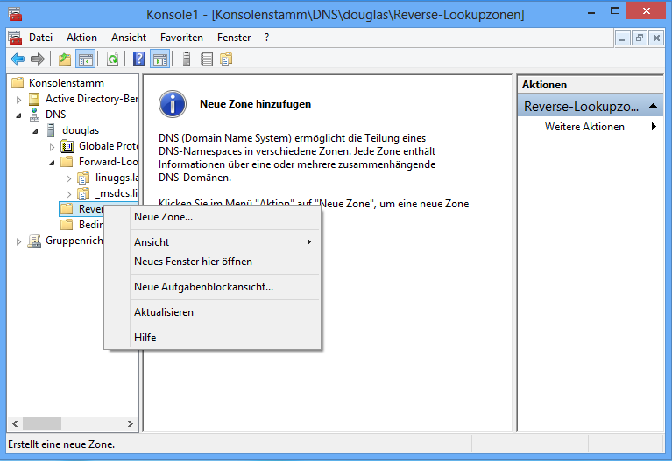Click the Up one level folder icon
The height and width of the screenshot is (461, 672).
click(65, 59)
